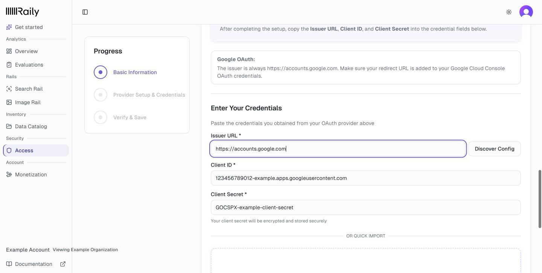Select the Provider Setup & Credentials step indicator
Screen dimensions: 542x273
100,95
